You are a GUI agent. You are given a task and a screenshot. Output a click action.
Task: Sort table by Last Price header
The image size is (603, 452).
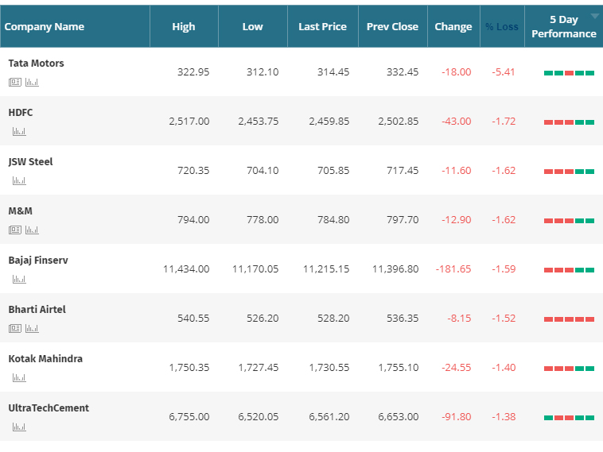(322, 27)
